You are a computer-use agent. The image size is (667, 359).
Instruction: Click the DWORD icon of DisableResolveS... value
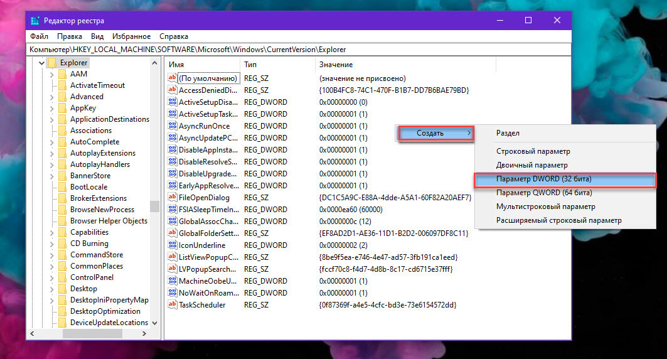coord(173,161)
